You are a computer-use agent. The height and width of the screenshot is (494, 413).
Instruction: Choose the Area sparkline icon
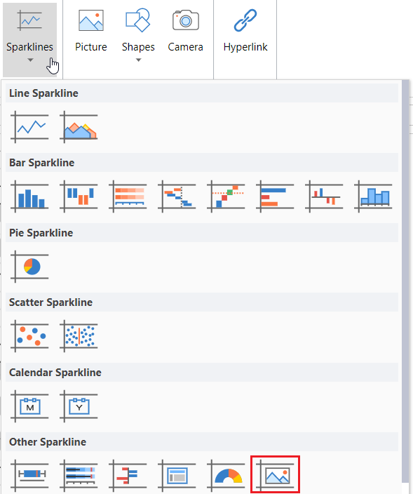pos(79,127)
